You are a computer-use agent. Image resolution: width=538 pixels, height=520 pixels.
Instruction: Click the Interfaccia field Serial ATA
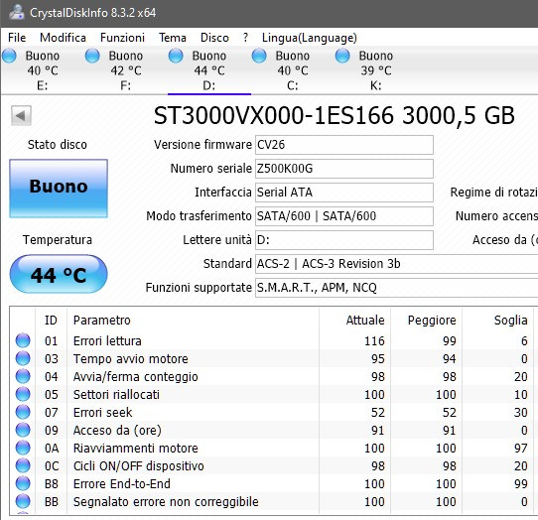click(x=344, y=193)
